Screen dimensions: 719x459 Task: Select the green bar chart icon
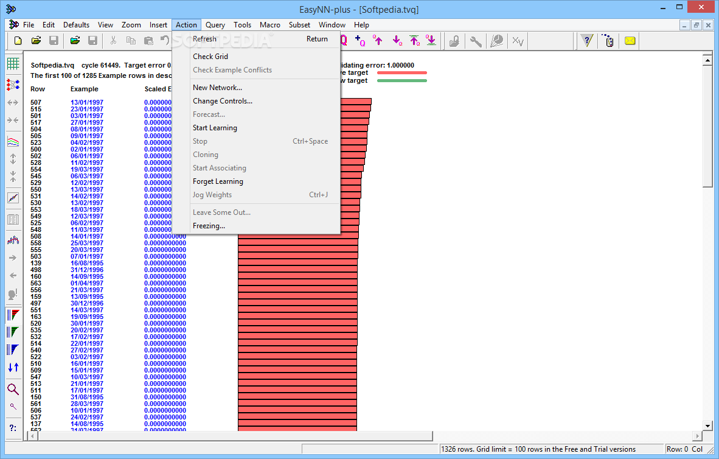tap(13, 332)
